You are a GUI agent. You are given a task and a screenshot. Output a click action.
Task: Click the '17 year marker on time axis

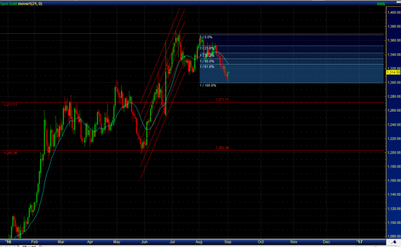360,241
